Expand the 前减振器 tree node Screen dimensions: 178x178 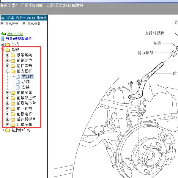7,92
